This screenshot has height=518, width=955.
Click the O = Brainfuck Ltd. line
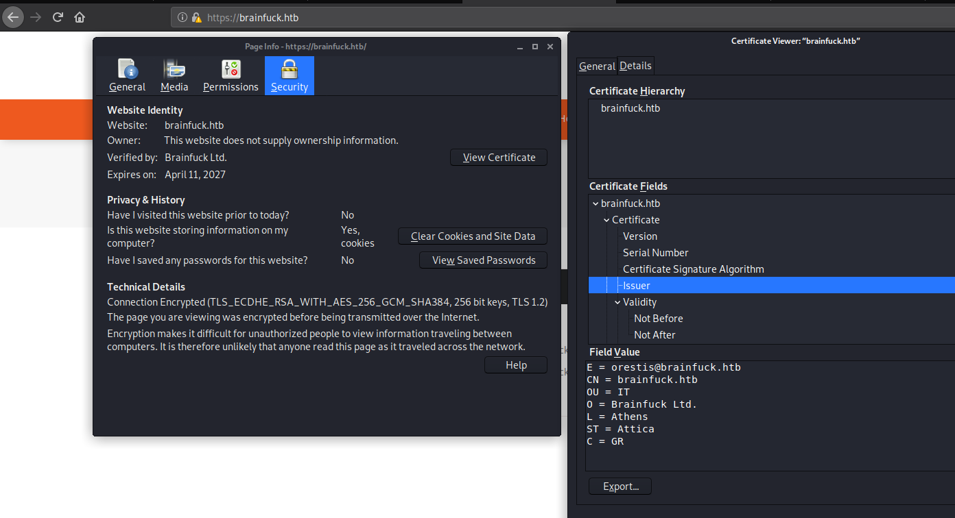tap(642, 404)
